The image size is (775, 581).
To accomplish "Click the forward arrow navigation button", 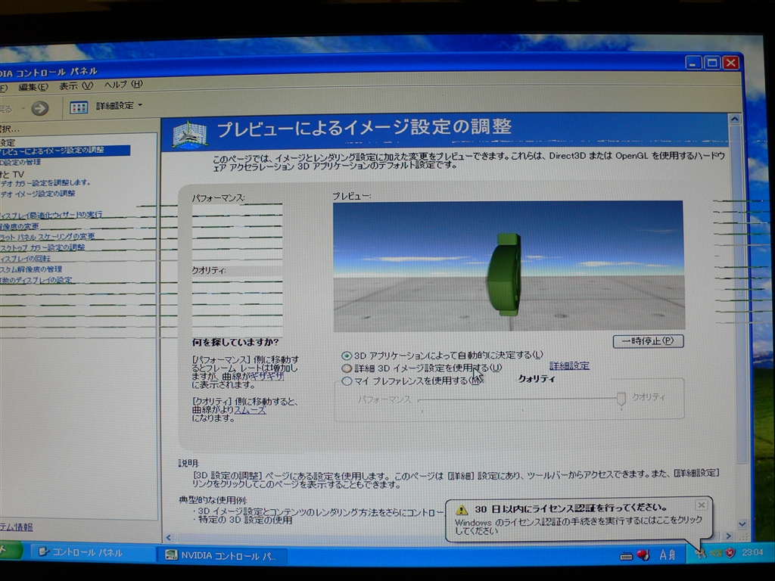I will point(40,108).
